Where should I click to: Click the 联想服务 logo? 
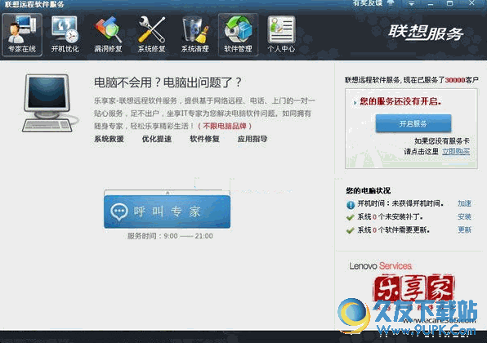click(426, 33)
